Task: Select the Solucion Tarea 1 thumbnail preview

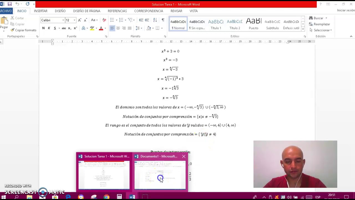Action: coord(104,175)
